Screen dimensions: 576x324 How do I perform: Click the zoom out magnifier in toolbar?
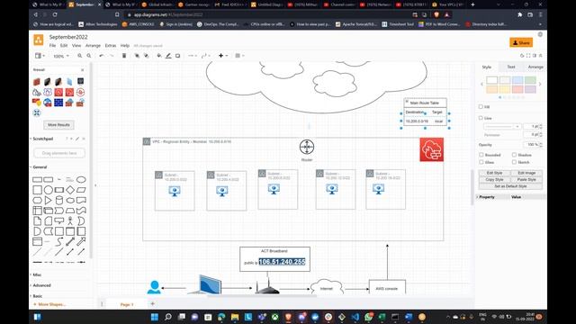pos(89,56)
